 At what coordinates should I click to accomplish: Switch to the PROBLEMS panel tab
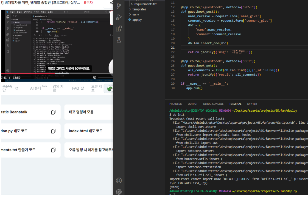[x=176, y=104]
